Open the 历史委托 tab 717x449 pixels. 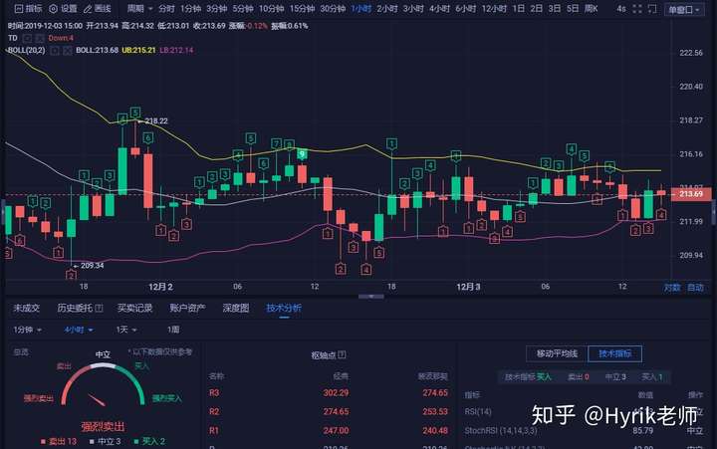(75, 309)
